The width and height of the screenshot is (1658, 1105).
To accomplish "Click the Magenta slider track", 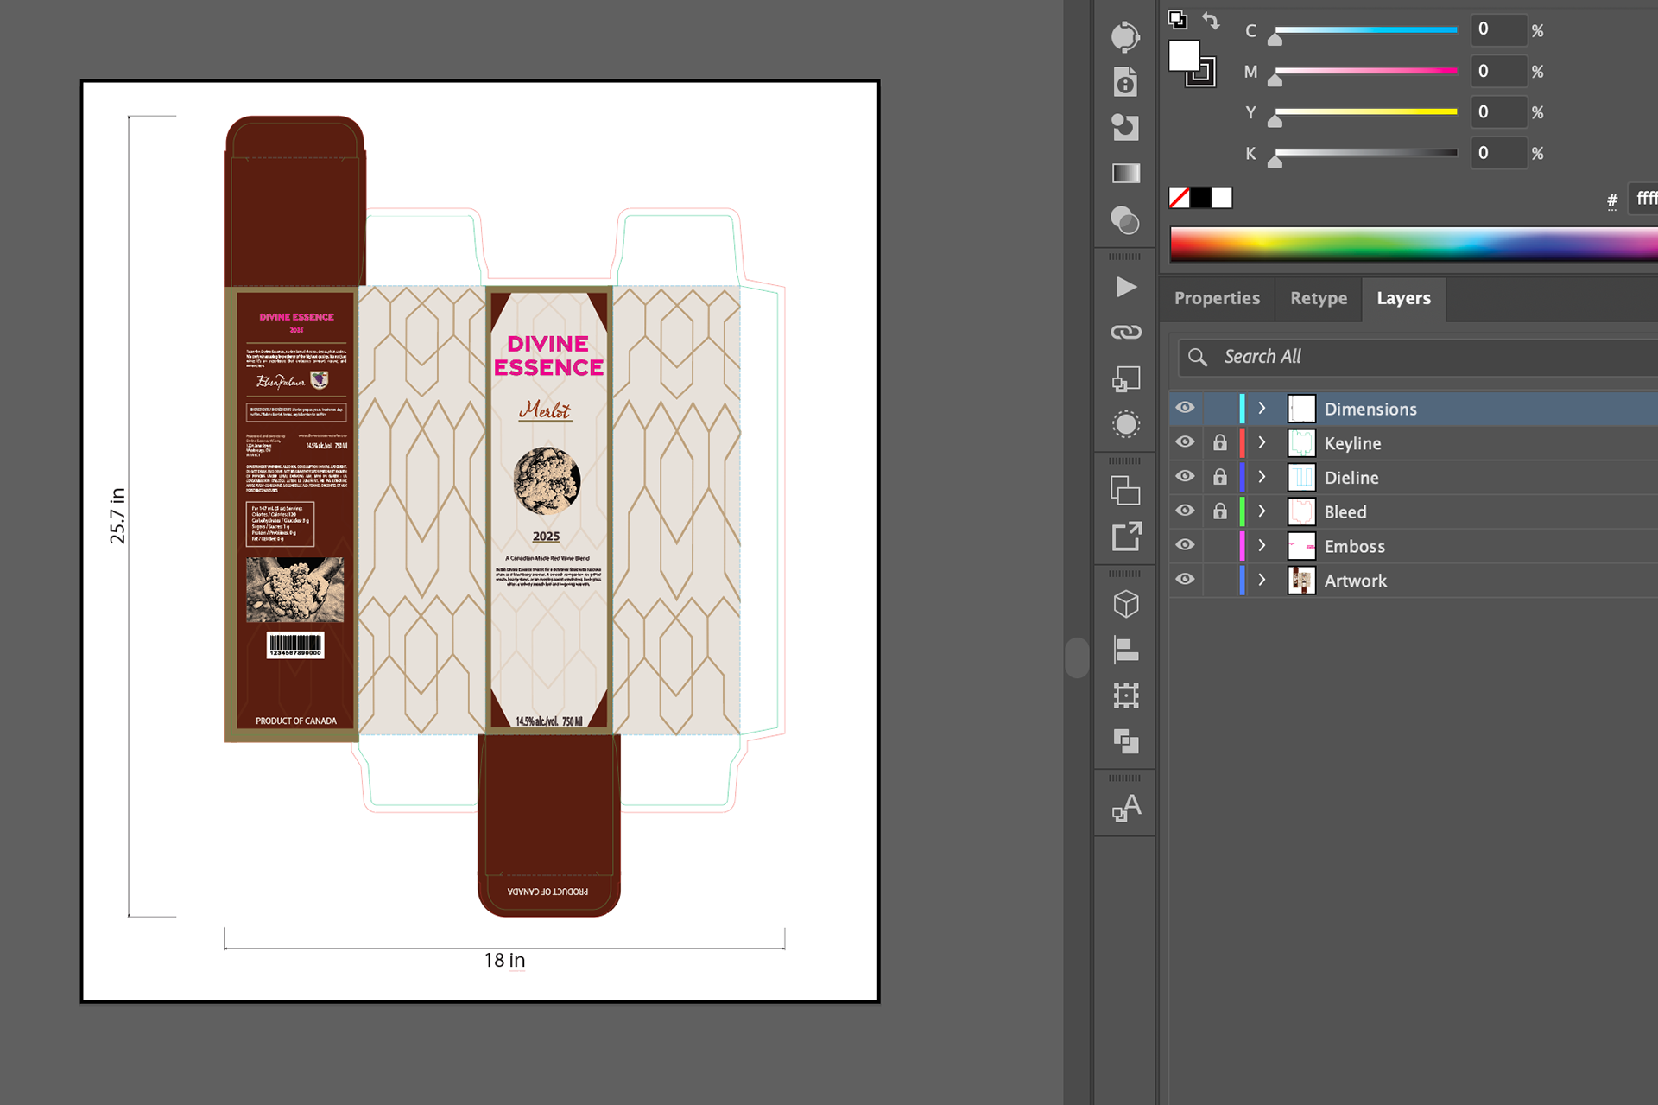I will (1367, 71).
